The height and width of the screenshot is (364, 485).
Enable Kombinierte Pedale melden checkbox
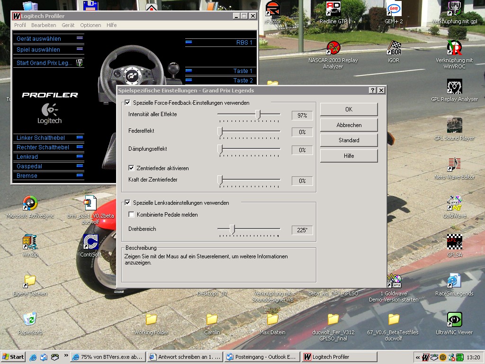(132, 215)
